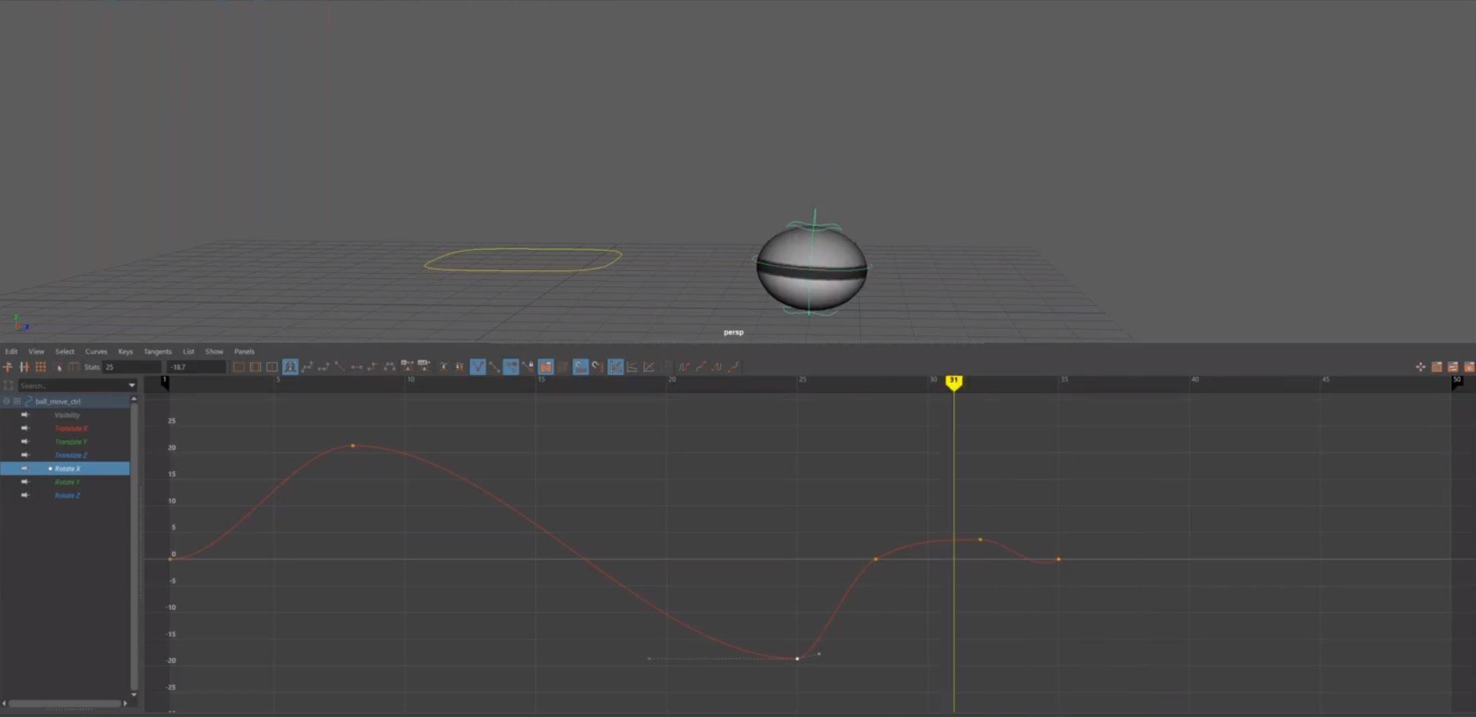This screenshot has width=1476, height=717.
Task: Click the Stats frame field showing 25
Action: (132, 367)
